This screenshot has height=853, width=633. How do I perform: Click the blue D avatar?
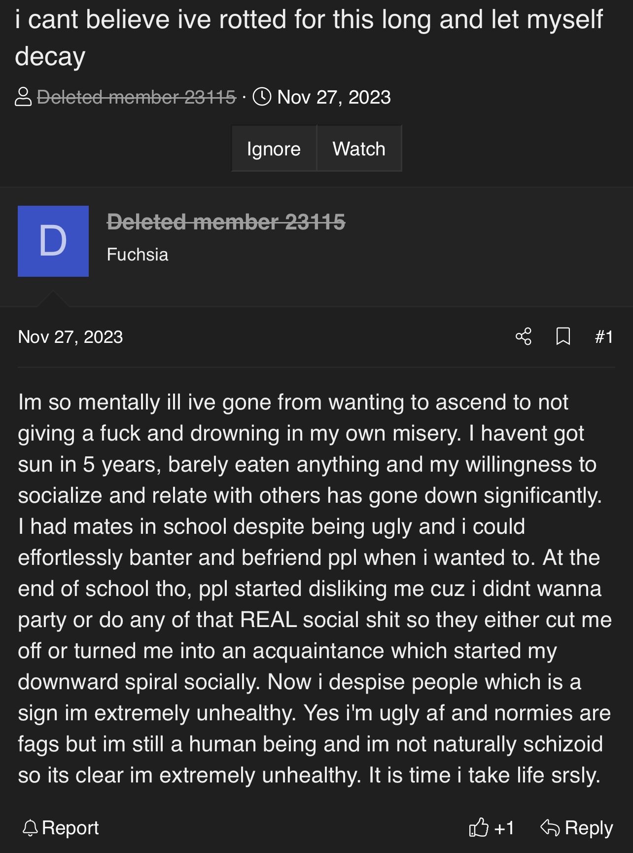53,241
